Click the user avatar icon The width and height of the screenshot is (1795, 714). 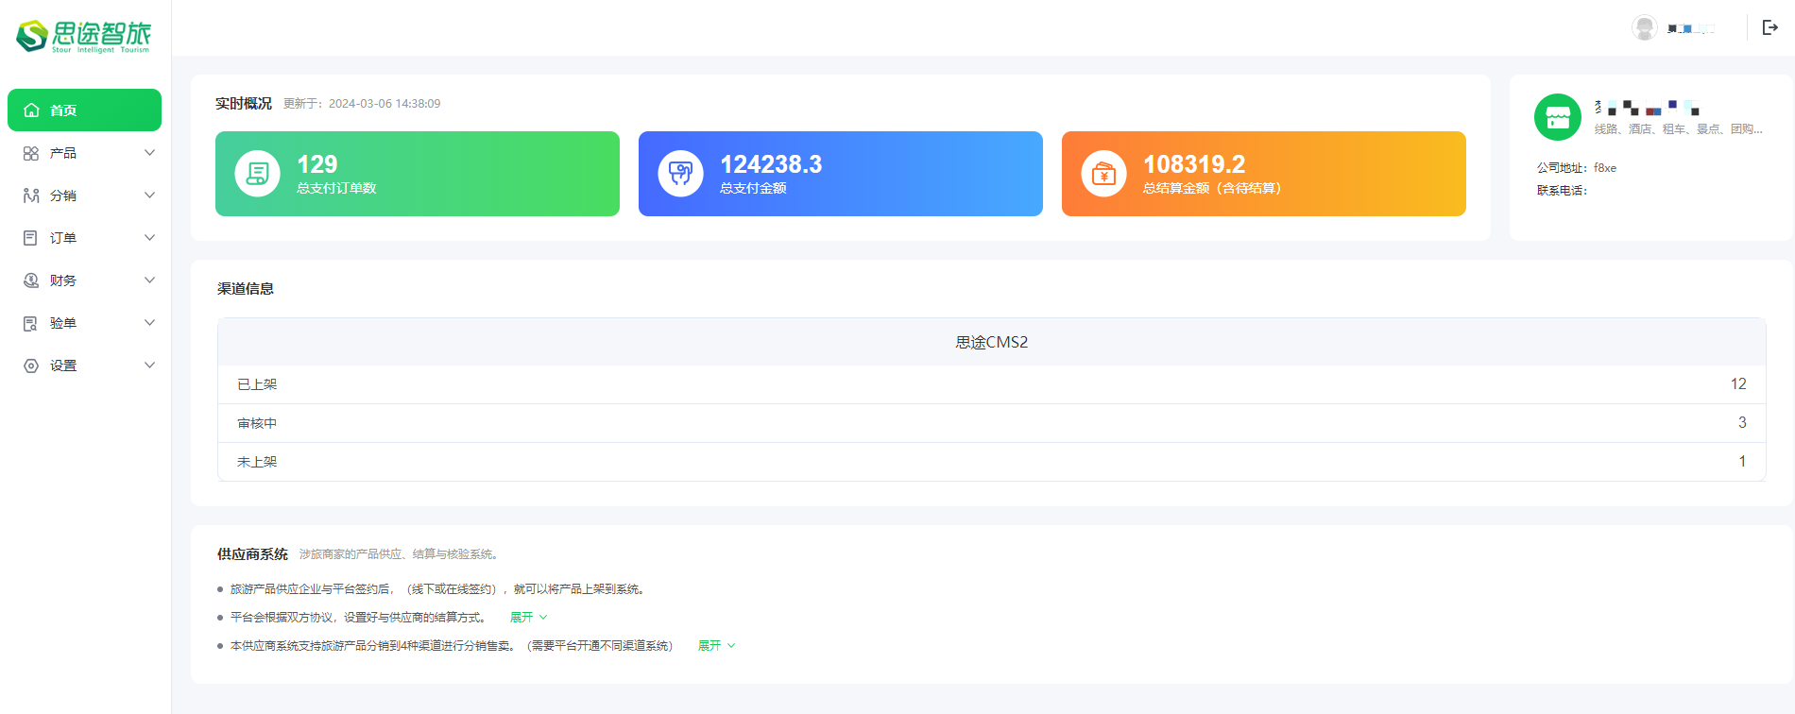1644,27
